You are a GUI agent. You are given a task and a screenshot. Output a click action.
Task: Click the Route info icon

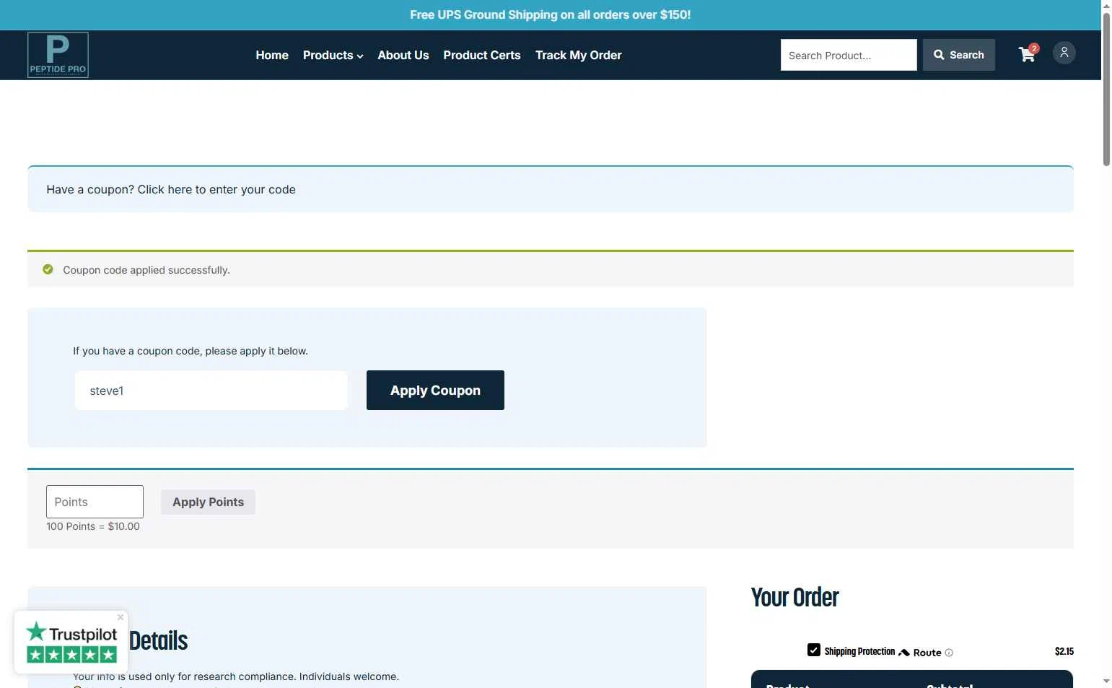click(949, 653)
